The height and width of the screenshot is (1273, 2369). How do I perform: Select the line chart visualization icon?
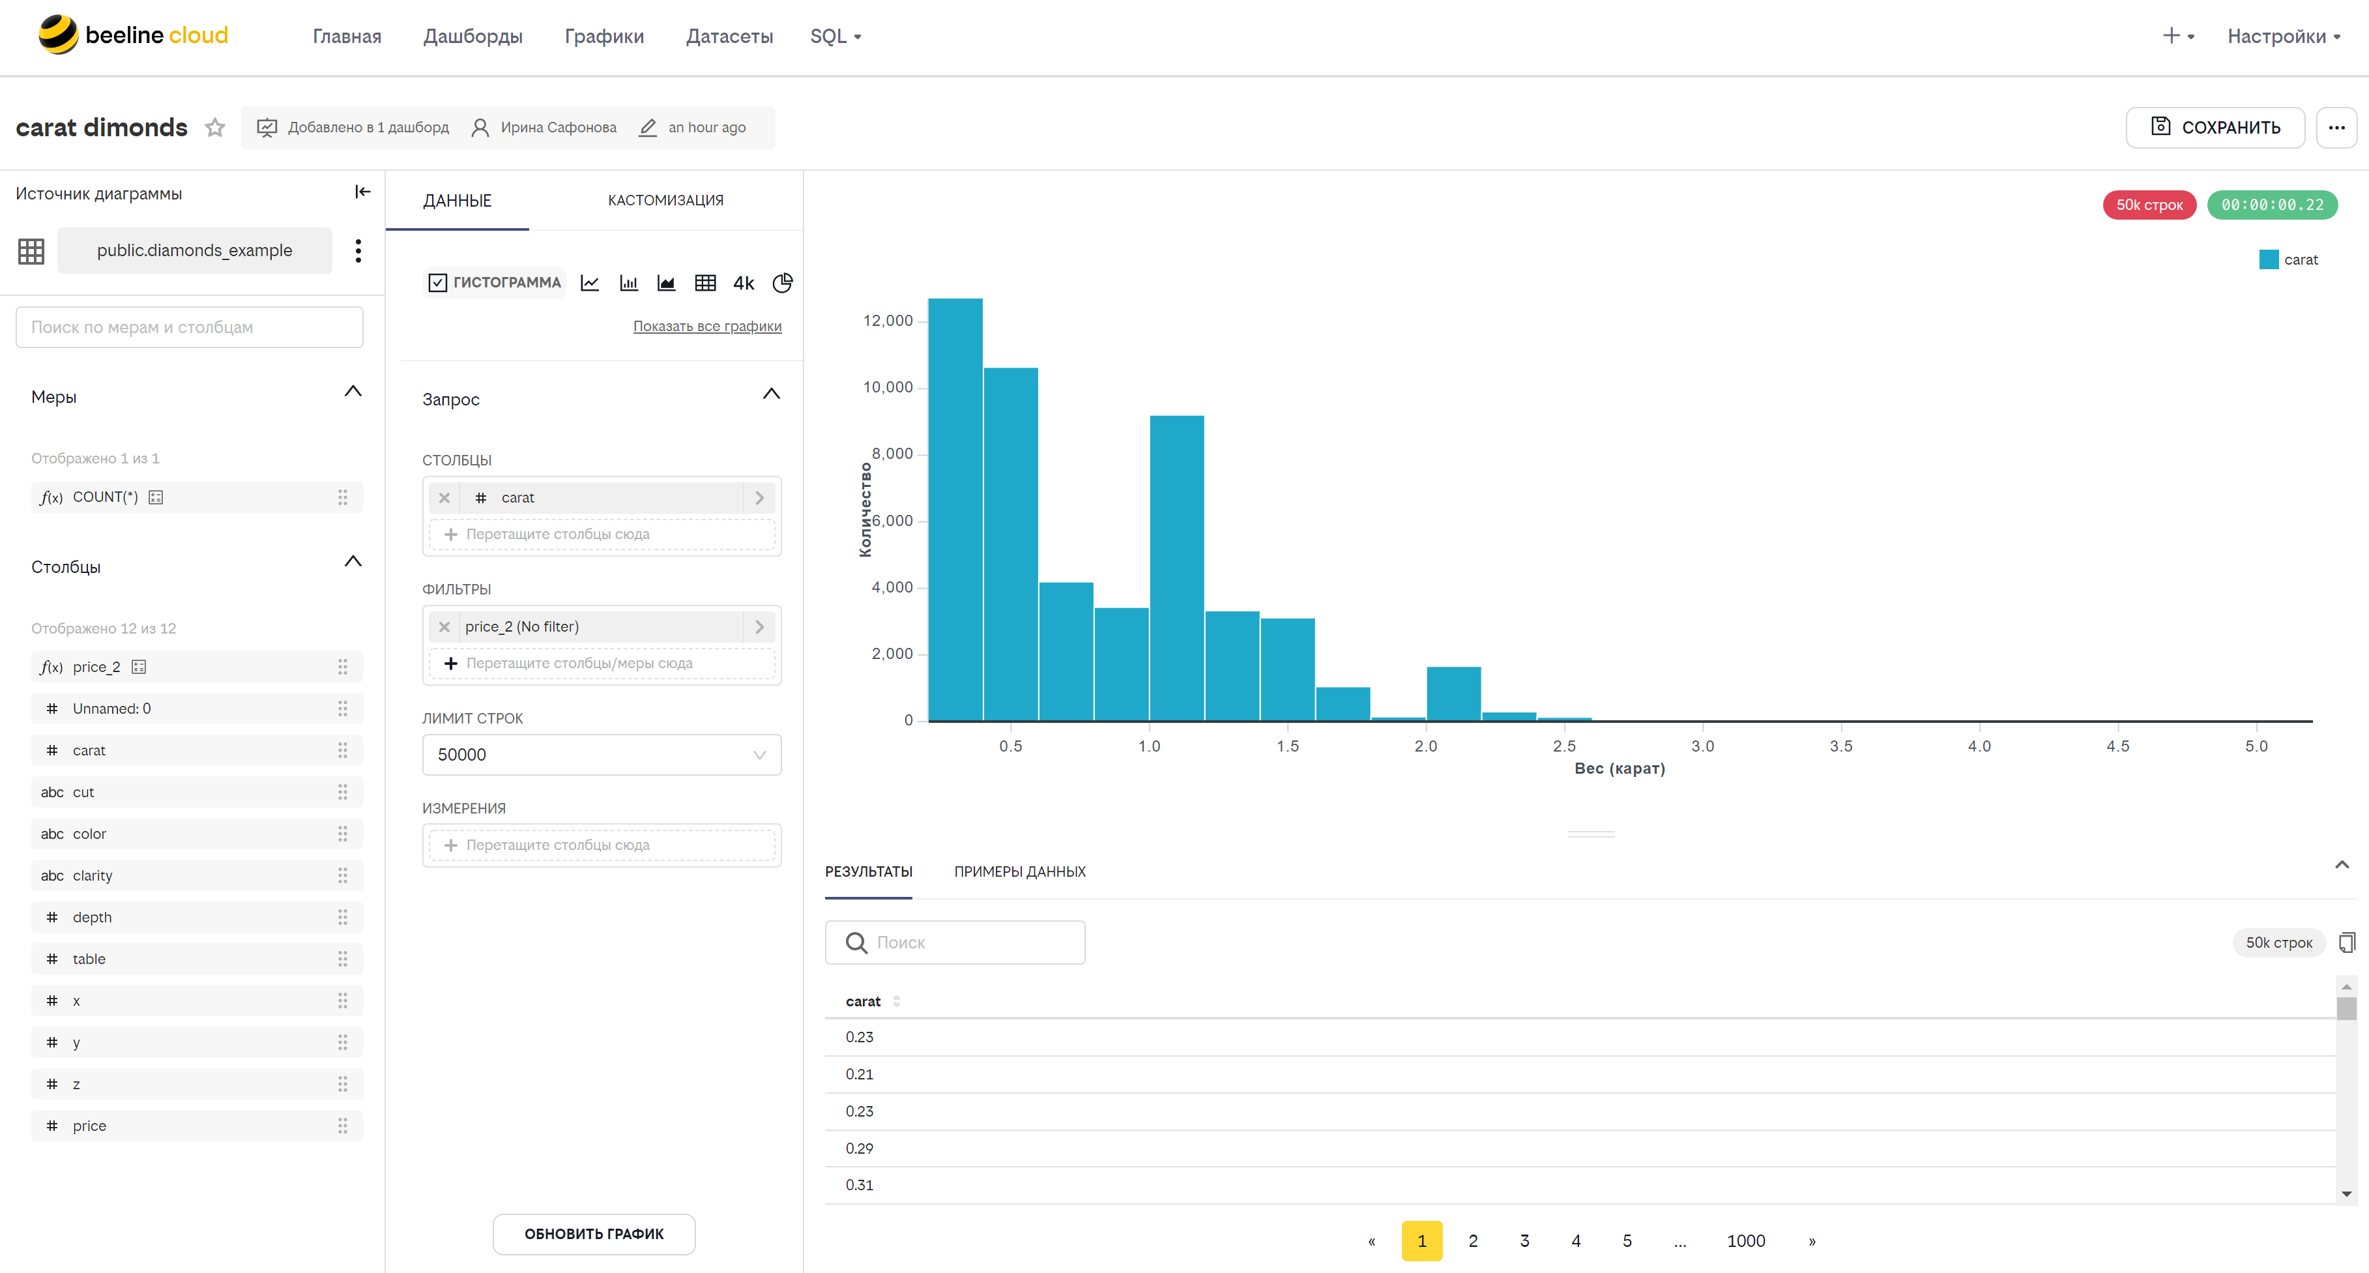(x=590, y=282)
